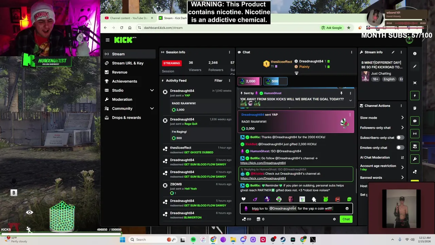Open YAP gift message options
435x245 pixels.
pos(350,115)
